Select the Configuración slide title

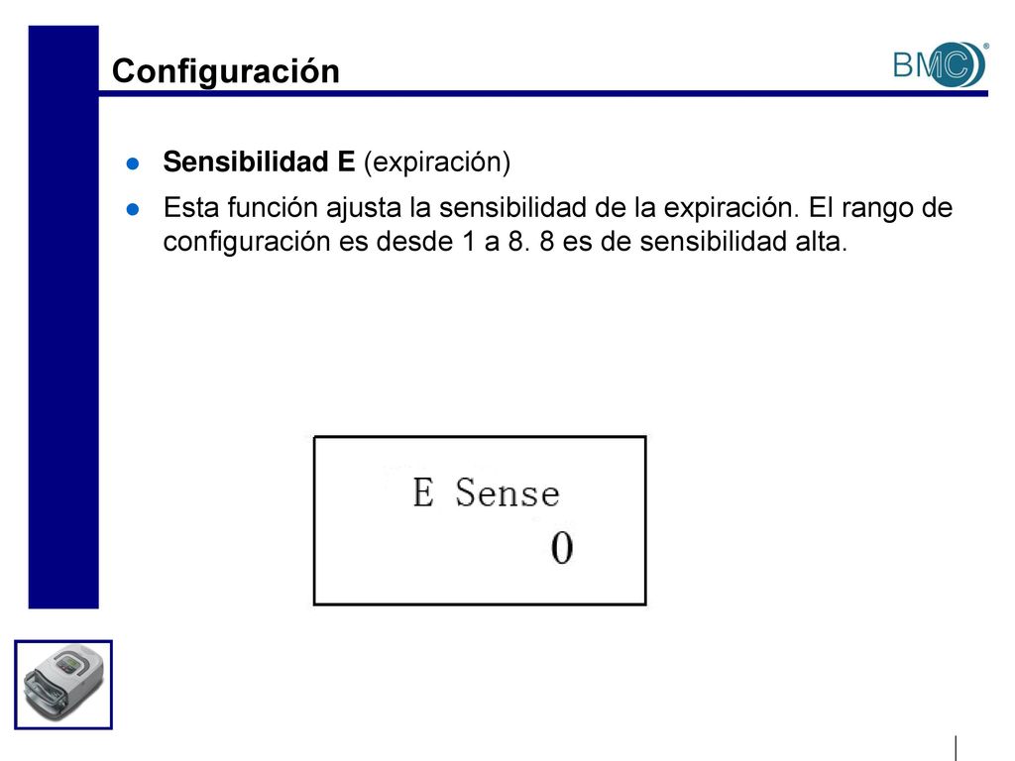coord(225,70)
